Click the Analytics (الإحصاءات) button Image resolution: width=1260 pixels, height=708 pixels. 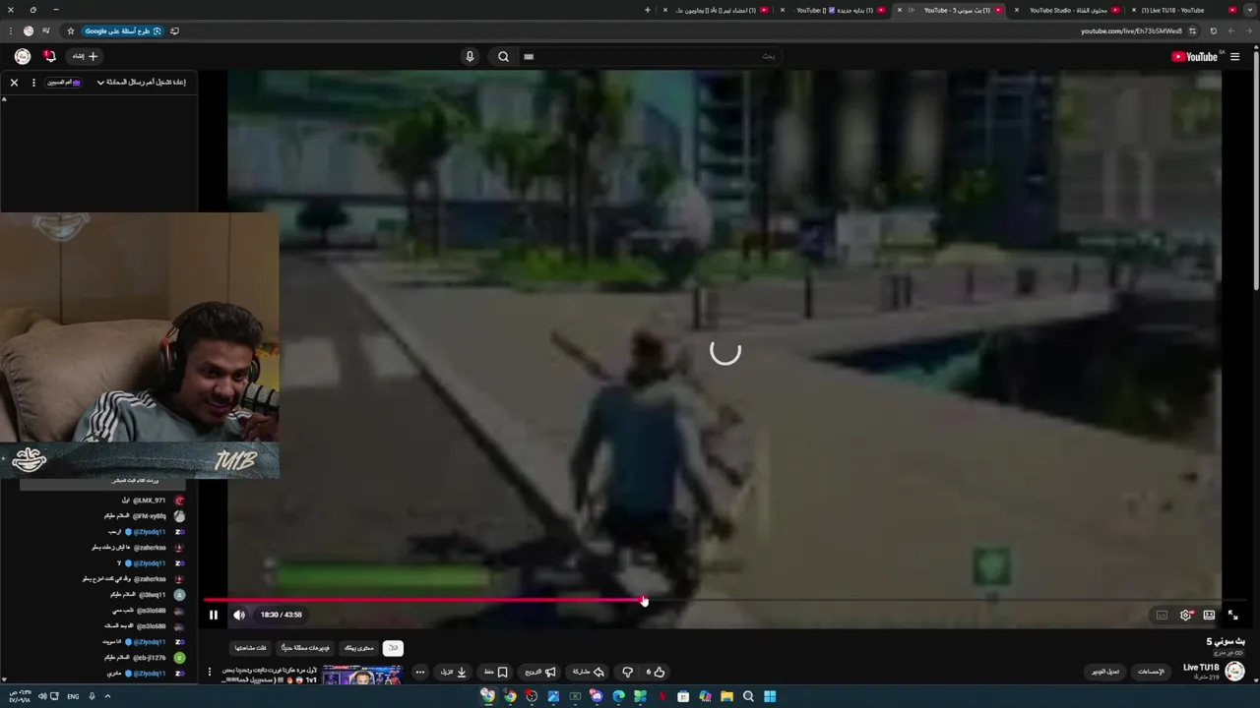[1151, 672]
